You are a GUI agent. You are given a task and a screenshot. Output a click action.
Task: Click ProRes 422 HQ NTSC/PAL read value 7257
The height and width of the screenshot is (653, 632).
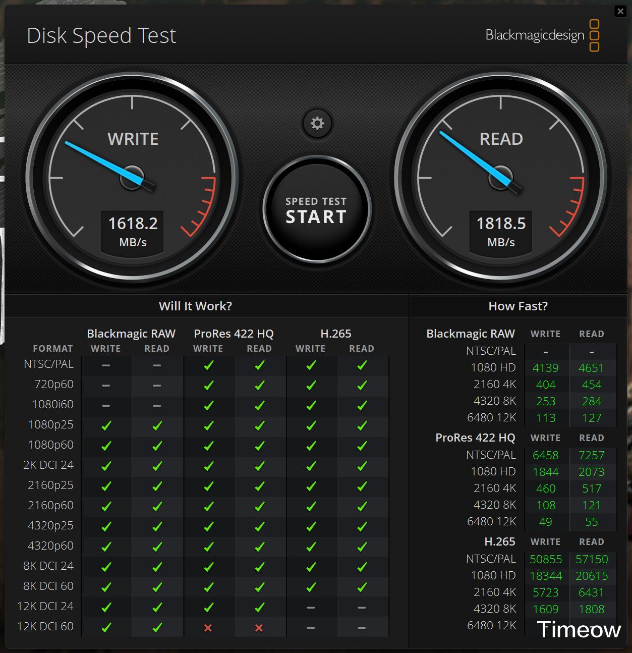tap(592, 455)
